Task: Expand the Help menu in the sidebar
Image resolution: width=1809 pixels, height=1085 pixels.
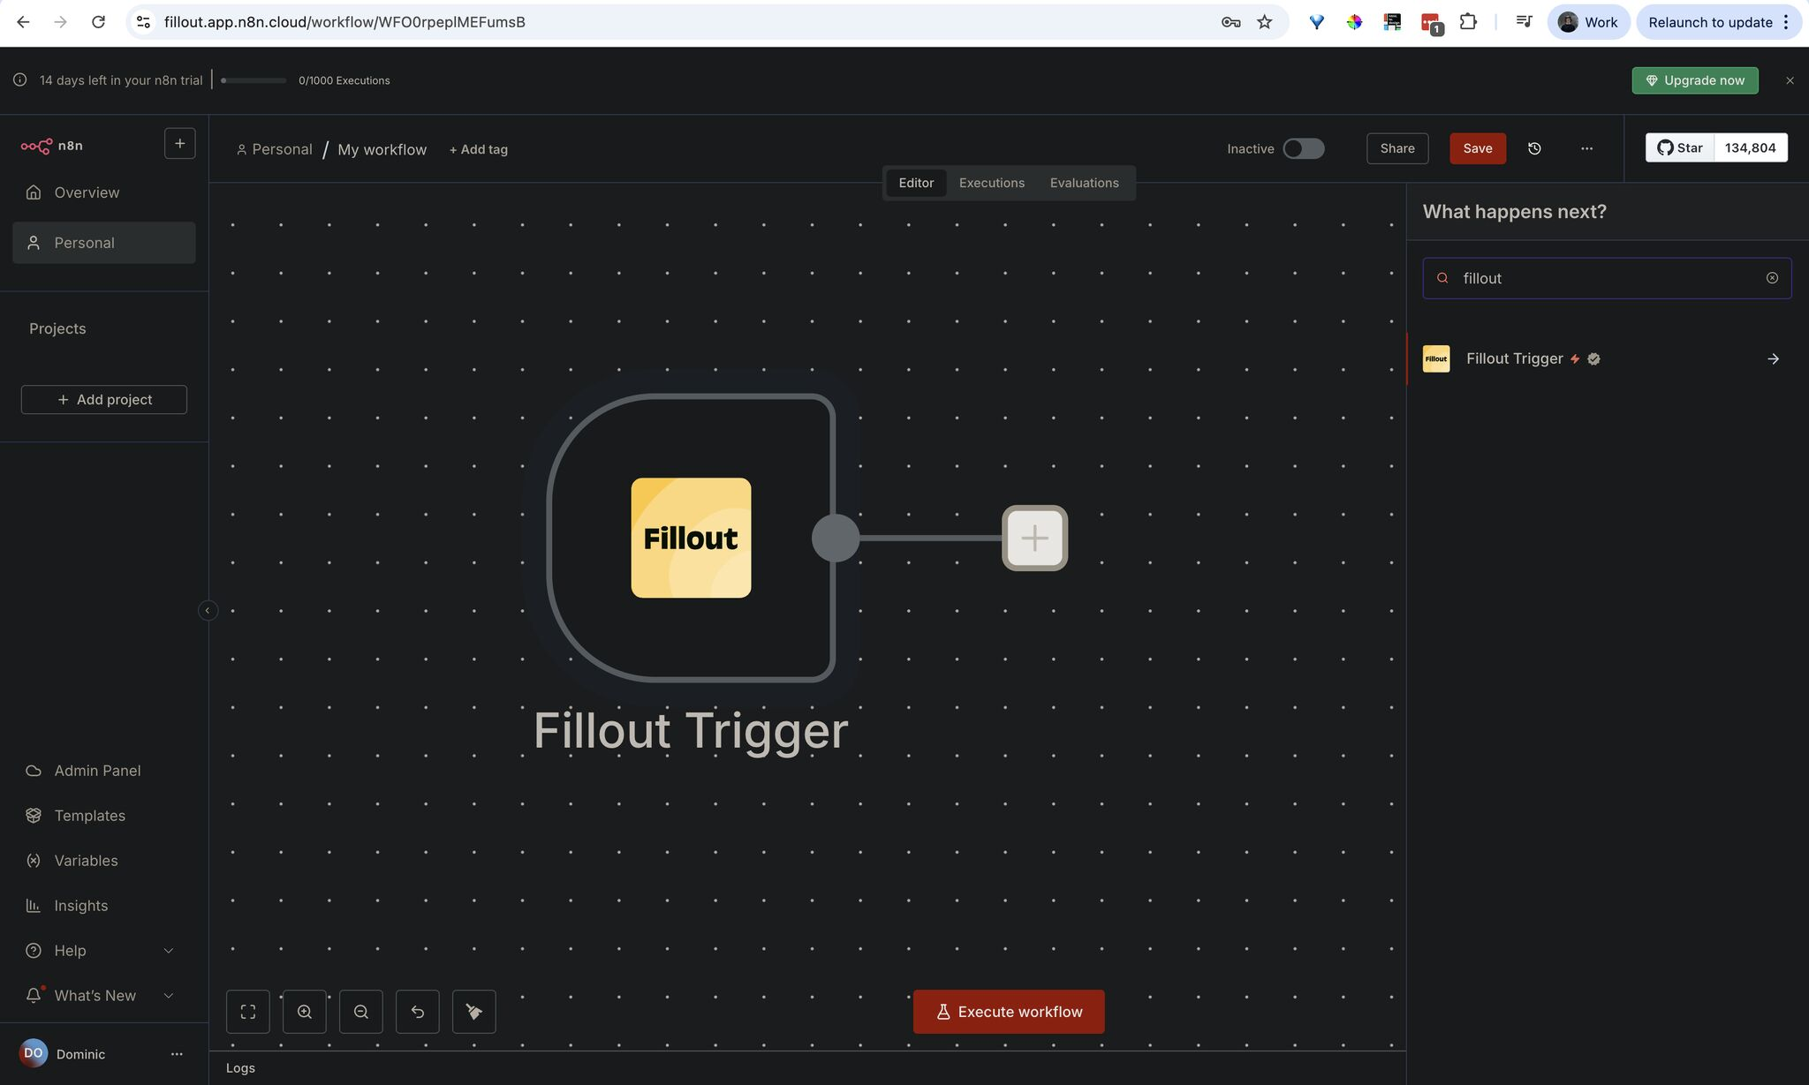Action: tap(69, 950)
